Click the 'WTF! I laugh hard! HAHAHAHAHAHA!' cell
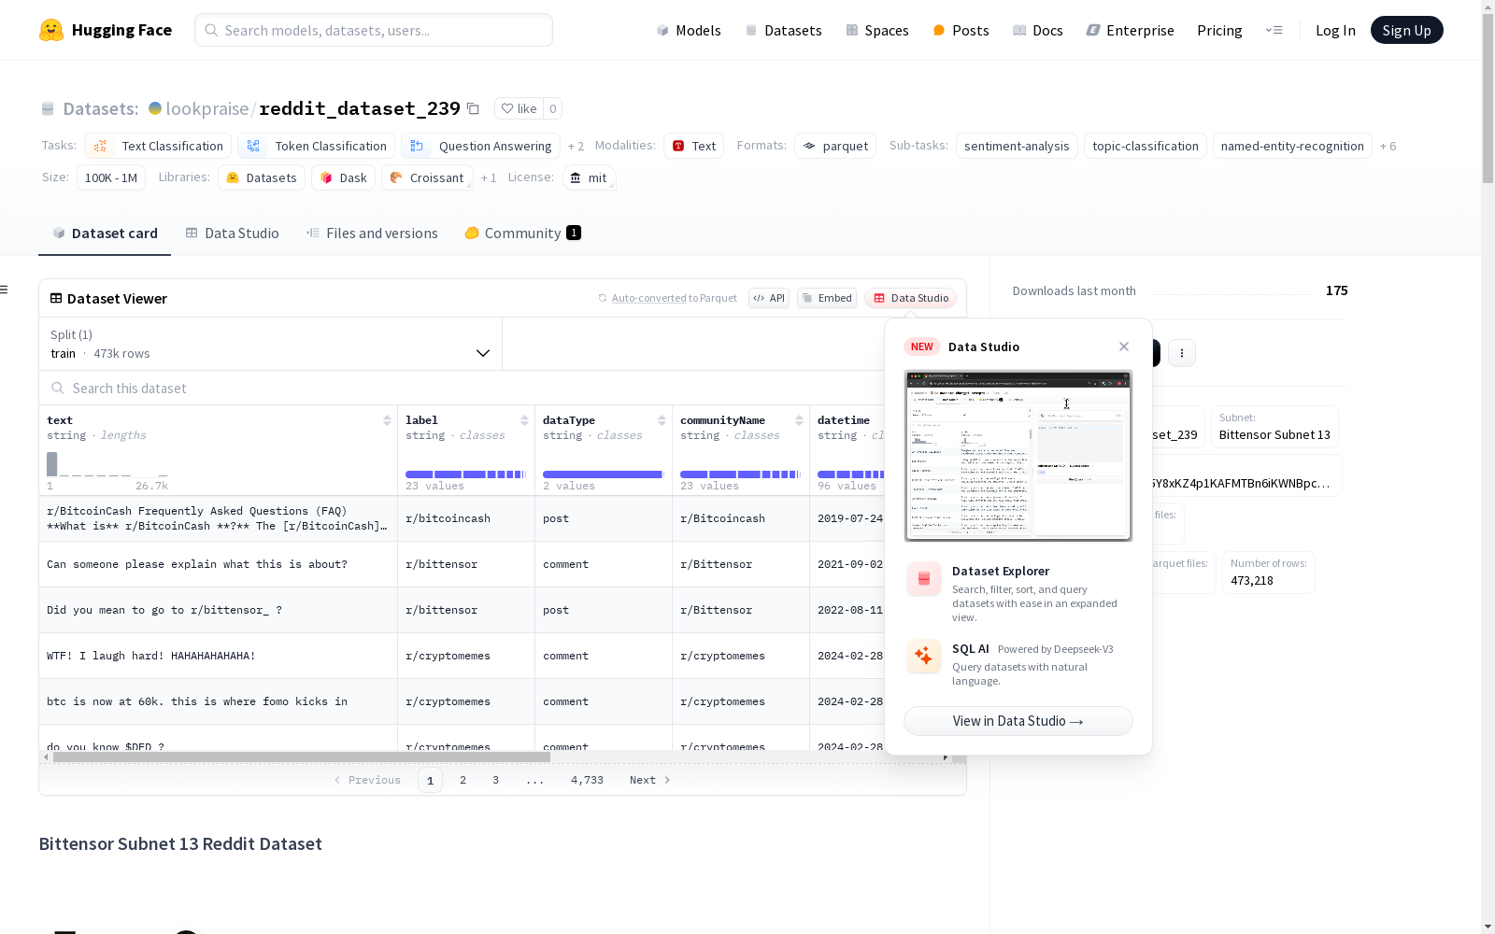The image size is (1495, 934). pyautogui.click(x=218, y=656)
